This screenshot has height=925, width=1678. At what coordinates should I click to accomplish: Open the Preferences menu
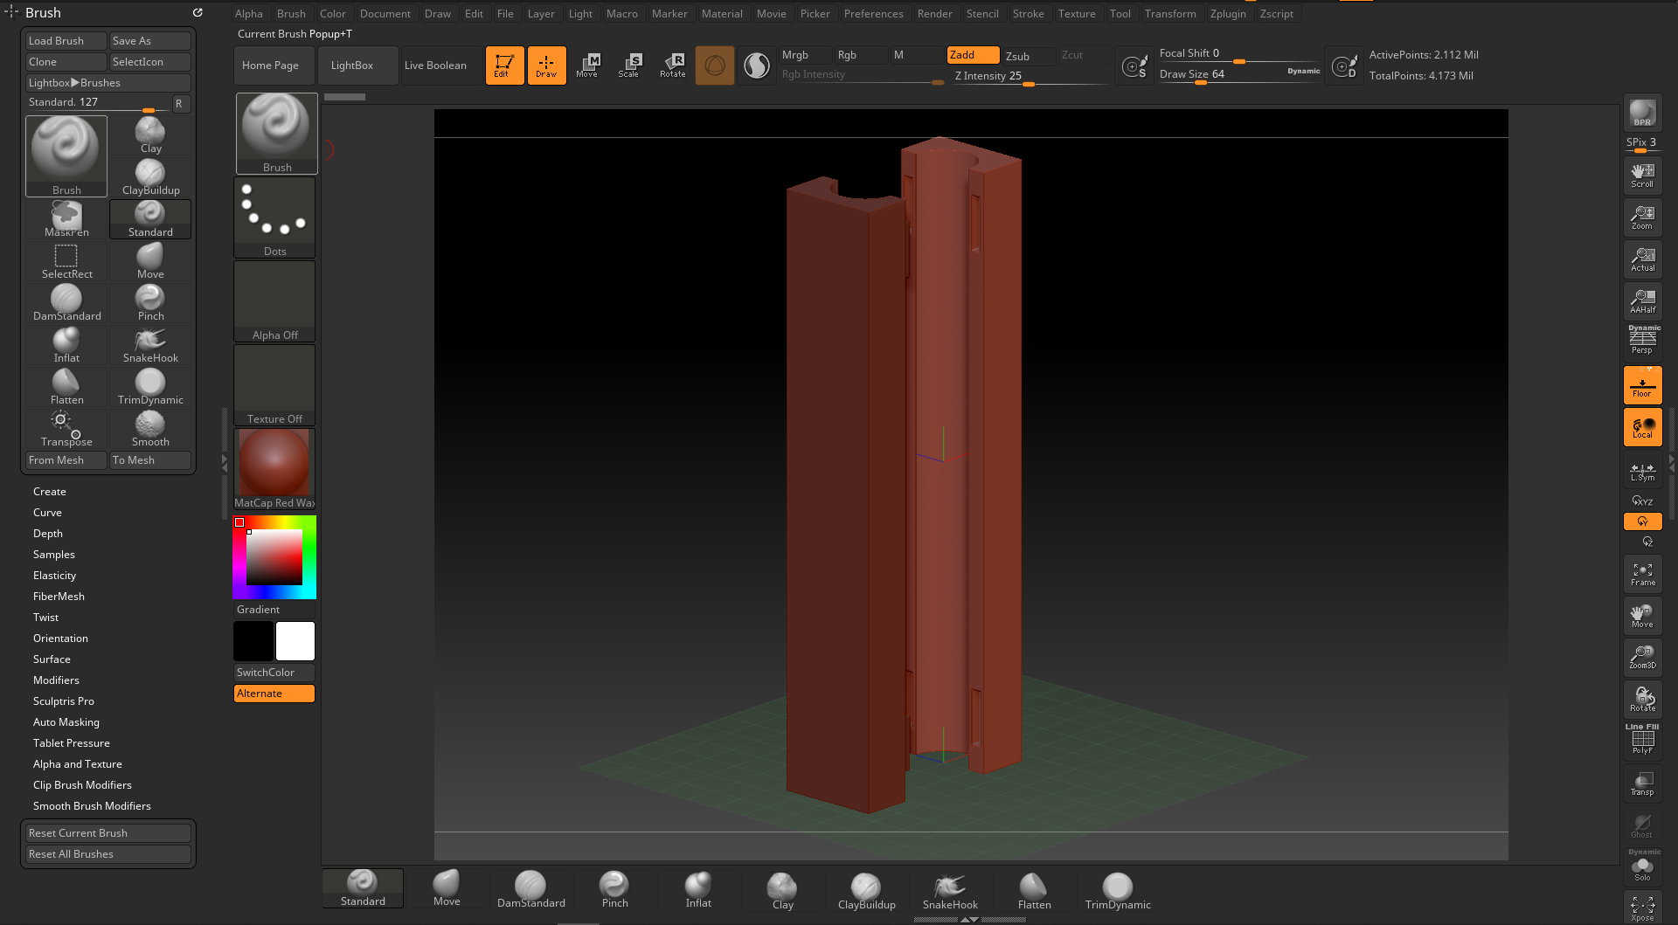pos(874,14)
